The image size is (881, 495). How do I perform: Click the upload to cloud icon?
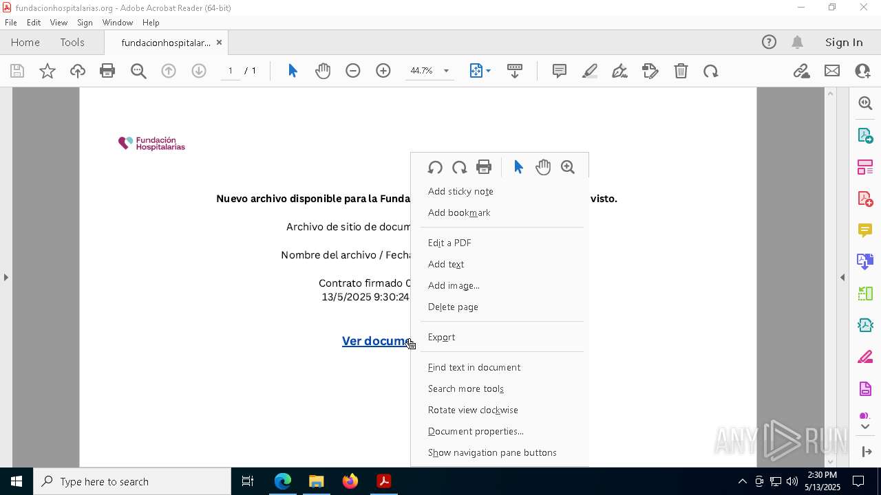[78, 71]
